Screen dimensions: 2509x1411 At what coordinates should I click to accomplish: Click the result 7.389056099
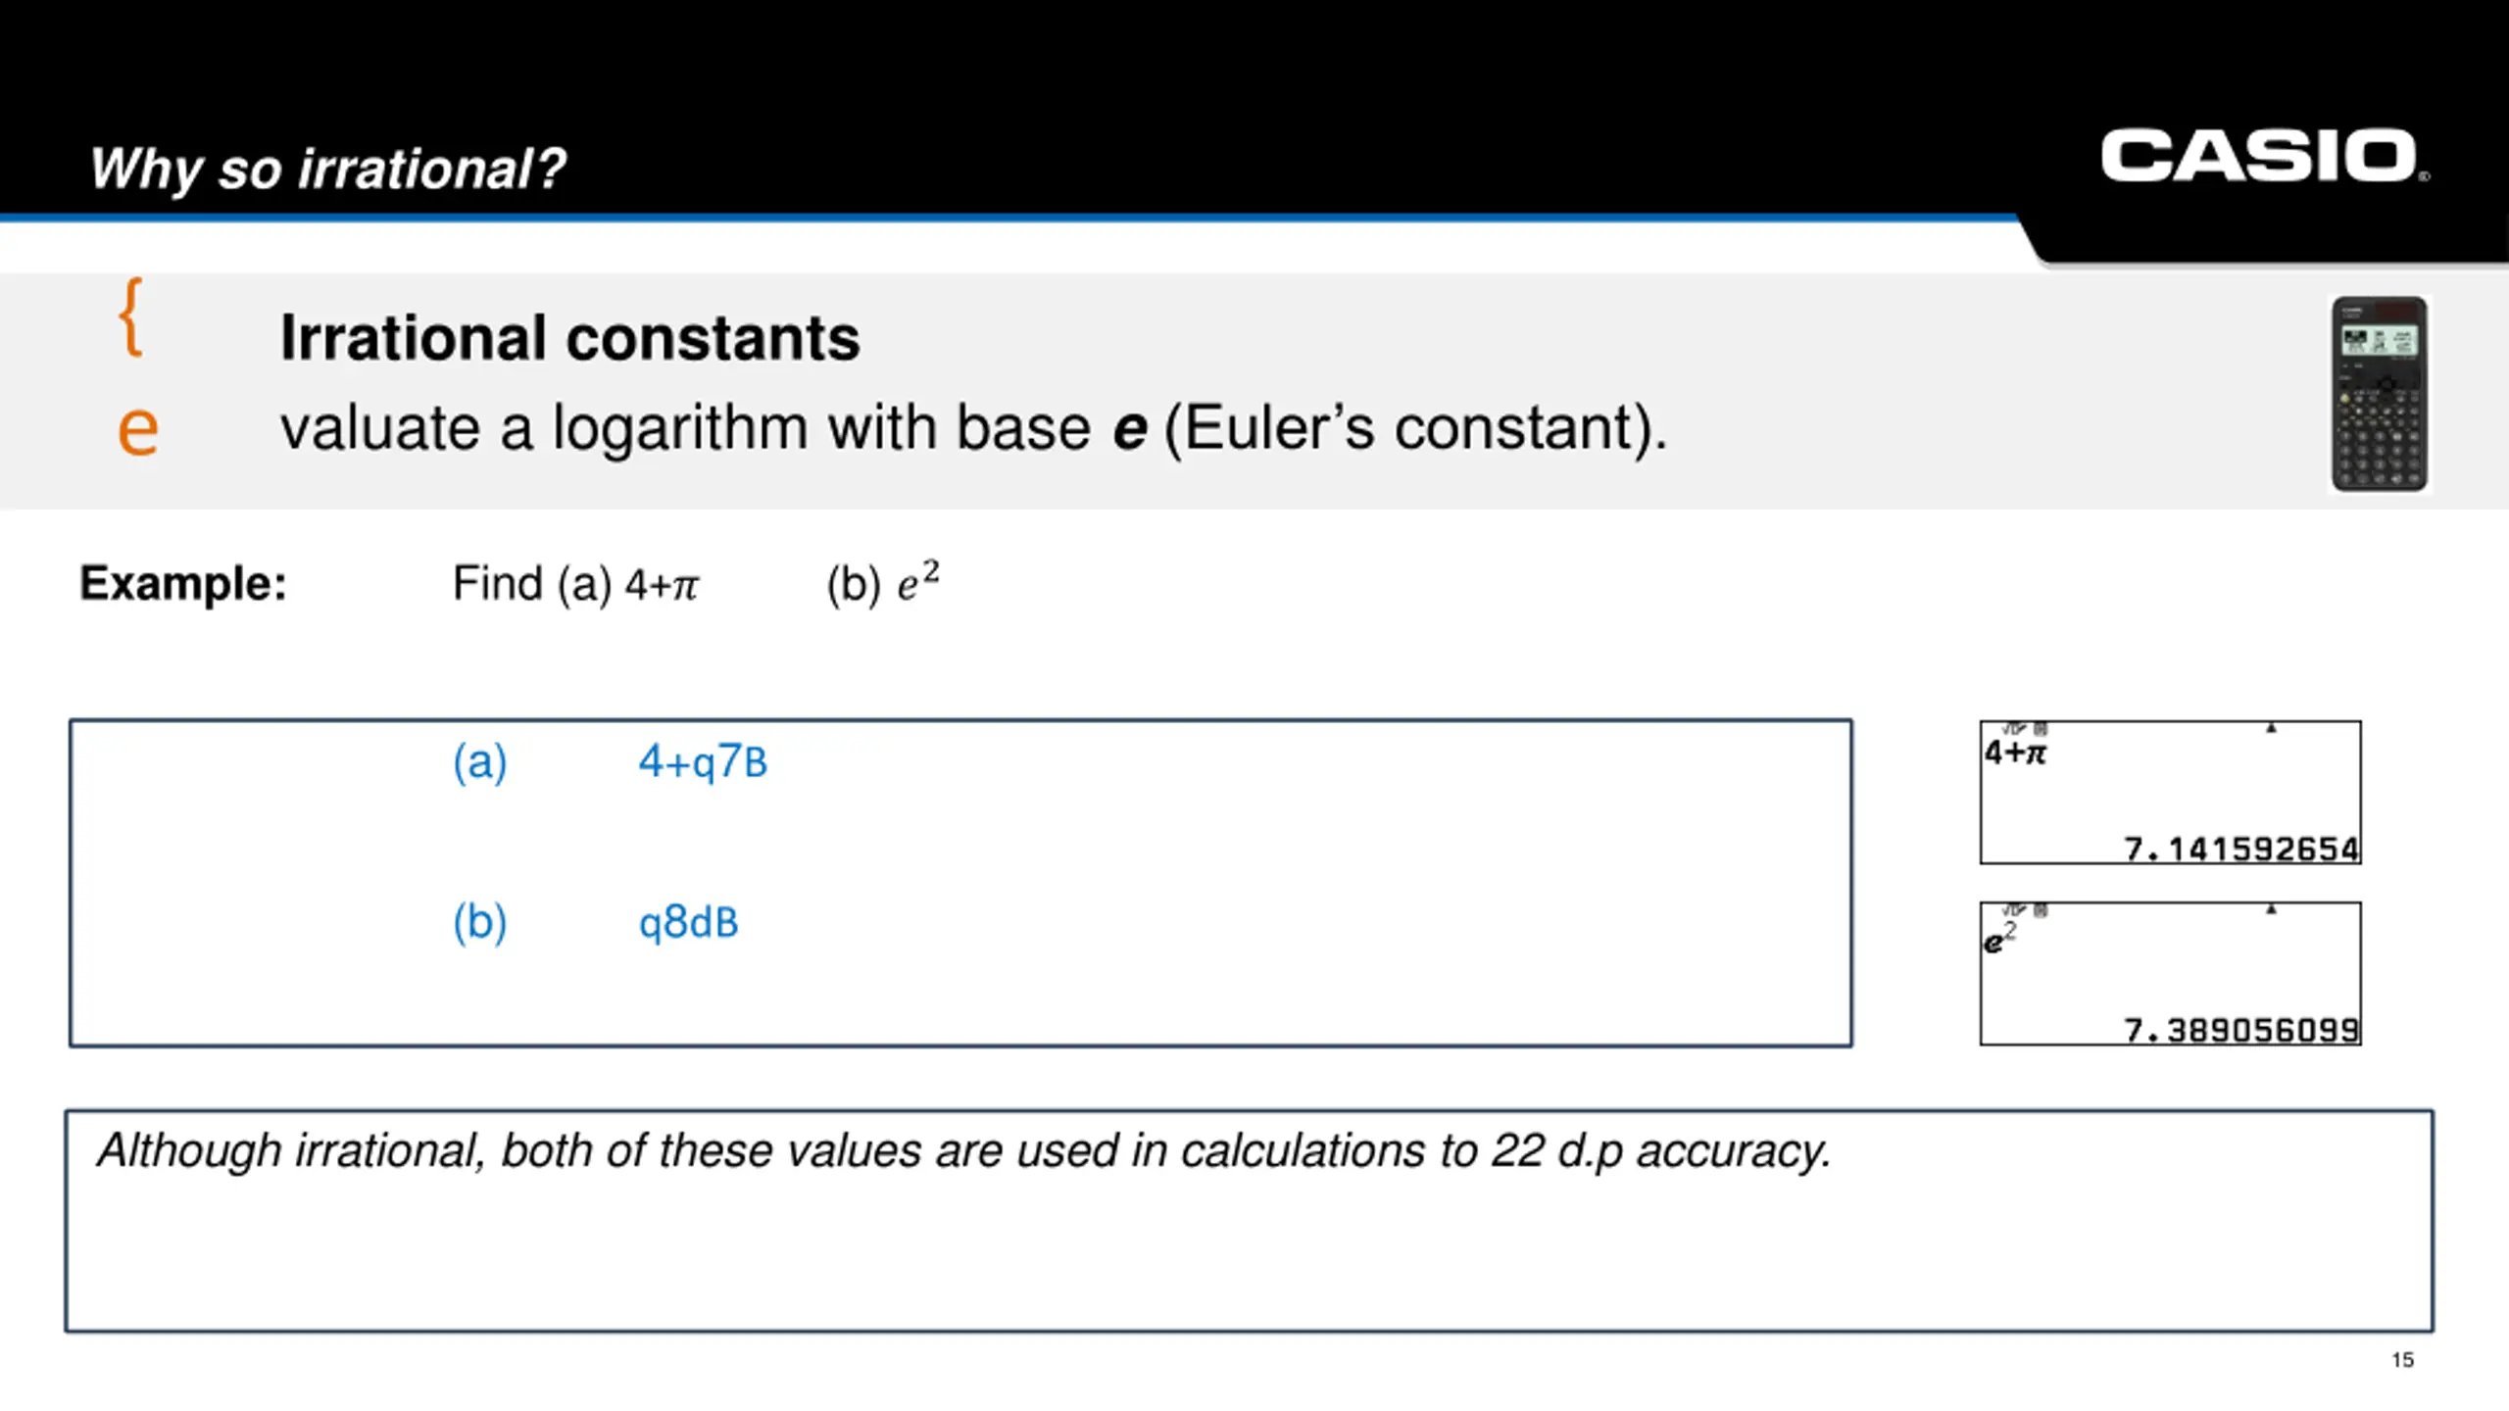[x=2241, y=1030]
